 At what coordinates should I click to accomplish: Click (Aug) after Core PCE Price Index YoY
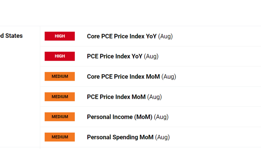click(165, 36)
